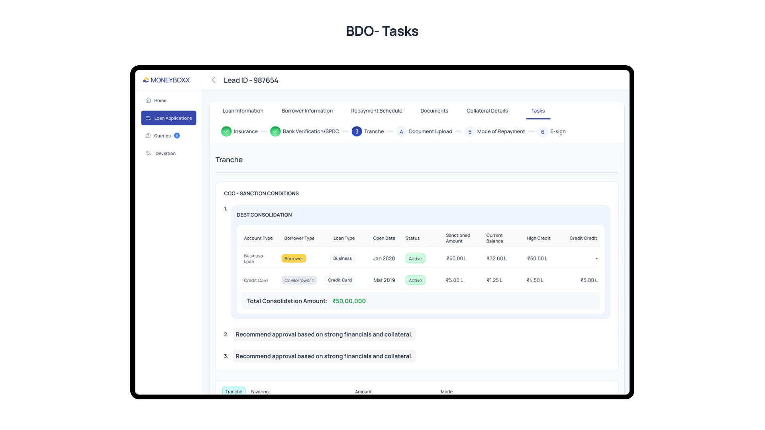Screen dimensions: 765x430
Task: Click the Home icon in sidebar
Action: click(148, 100)
